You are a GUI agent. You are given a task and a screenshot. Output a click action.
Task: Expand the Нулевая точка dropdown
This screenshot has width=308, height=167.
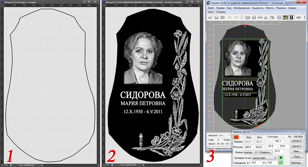click(264, 158)
